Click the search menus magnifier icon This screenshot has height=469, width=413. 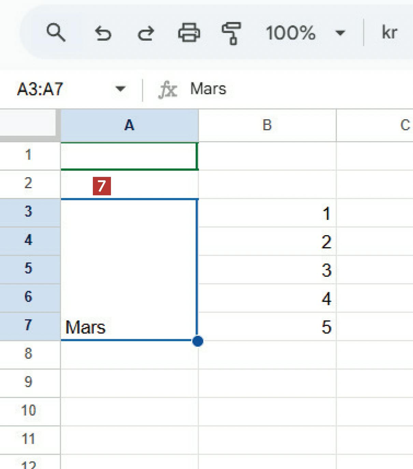[x=56, y=33]
